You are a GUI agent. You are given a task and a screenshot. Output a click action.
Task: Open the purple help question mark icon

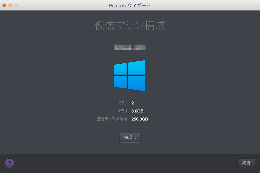[10, 163]
